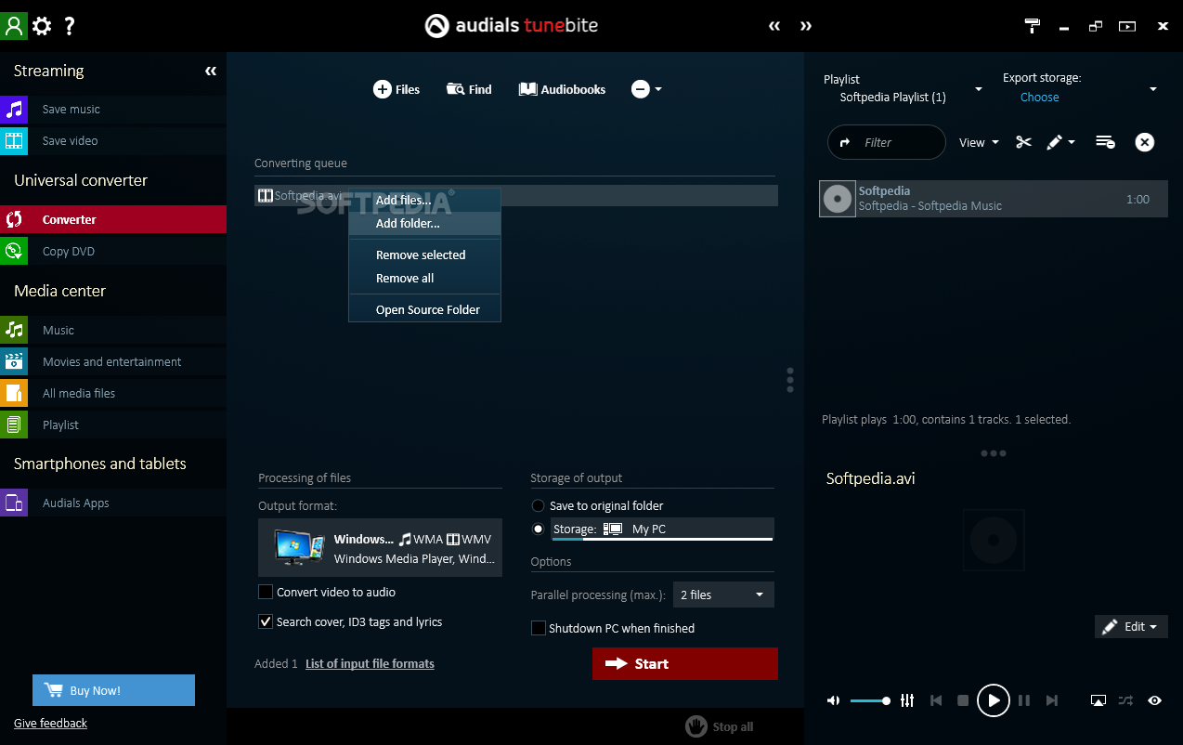This screenshot has width=1183, height=745.
Task: Click the pause playback button
Action: [1024, 700]
